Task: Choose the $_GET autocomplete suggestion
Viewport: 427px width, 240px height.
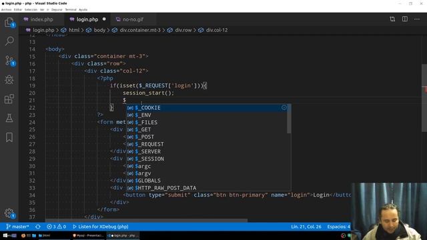Action: tap(206, 129)
